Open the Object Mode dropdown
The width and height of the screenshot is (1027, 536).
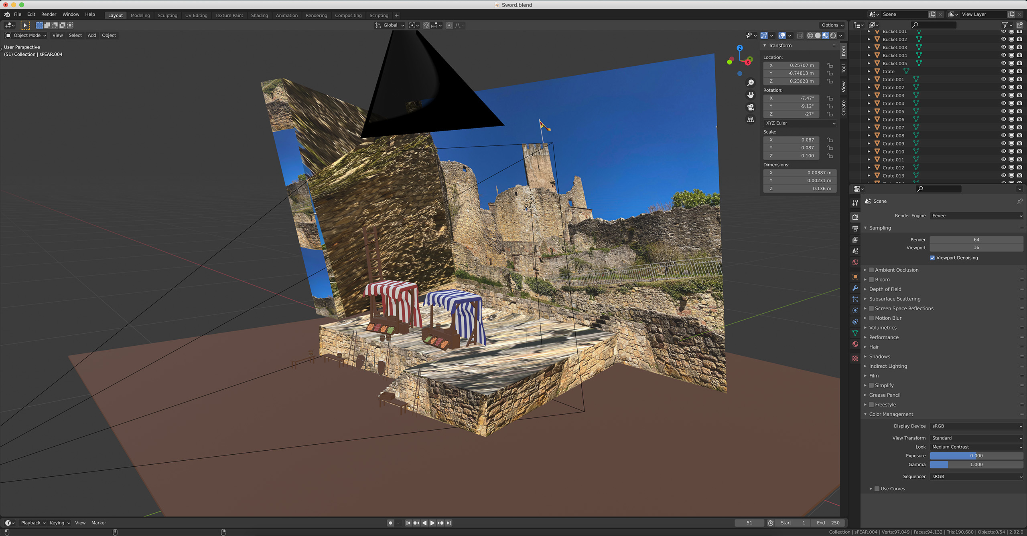(x=26, y=36)
